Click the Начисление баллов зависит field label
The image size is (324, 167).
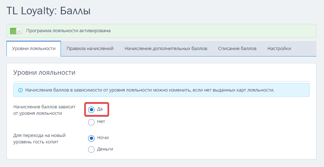[x=44, y=110]
